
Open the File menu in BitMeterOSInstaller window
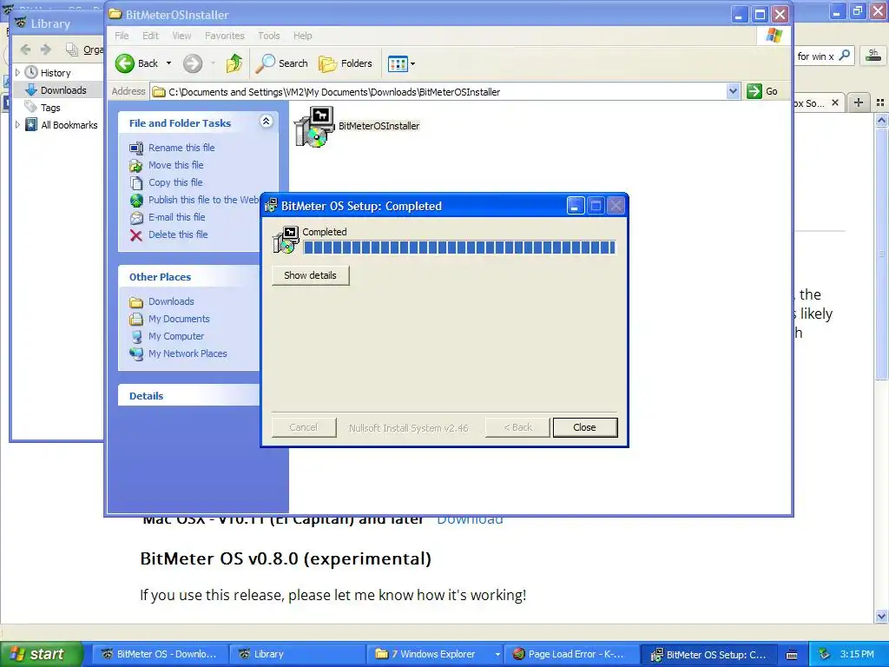coord(122,36)
